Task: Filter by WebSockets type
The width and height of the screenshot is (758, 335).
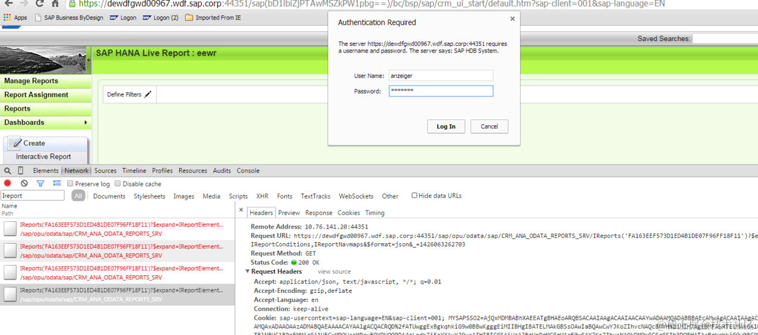Action: pyautogui.click(x=356, y=196)
